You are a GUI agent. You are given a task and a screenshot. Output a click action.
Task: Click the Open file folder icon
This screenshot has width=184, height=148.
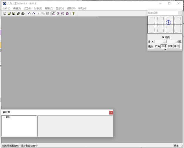(x=9, y=14)
